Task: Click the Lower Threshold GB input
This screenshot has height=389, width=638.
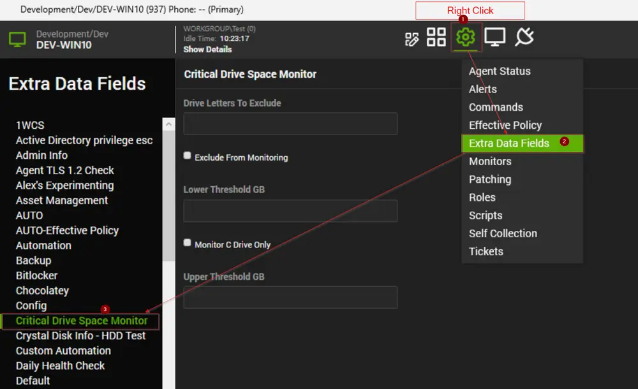Action: (290, 211)
